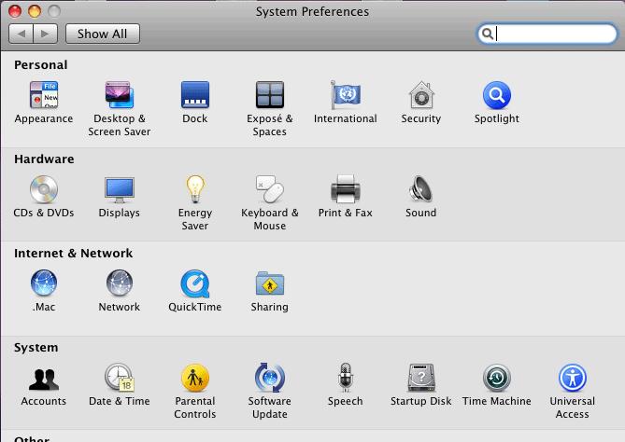Viewport: 625px width, 442px height.
Task: Click into the preferences search field
Action: click(x=547, y=34)
